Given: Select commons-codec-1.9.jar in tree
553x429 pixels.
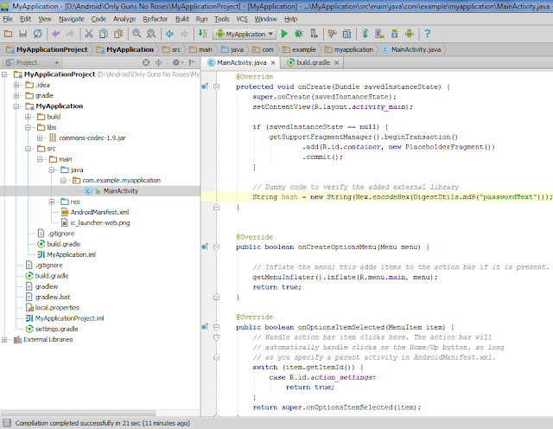Looking at the screenshot, I should pos(92,138).
